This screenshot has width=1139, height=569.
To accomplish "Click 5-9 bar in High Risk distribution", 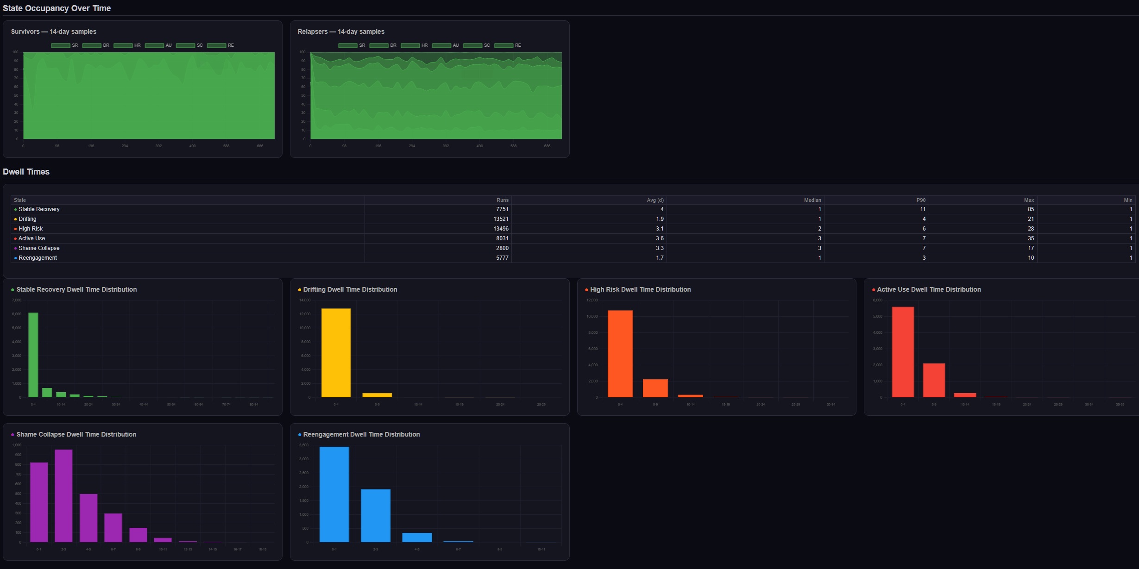I will click(655, 388).
